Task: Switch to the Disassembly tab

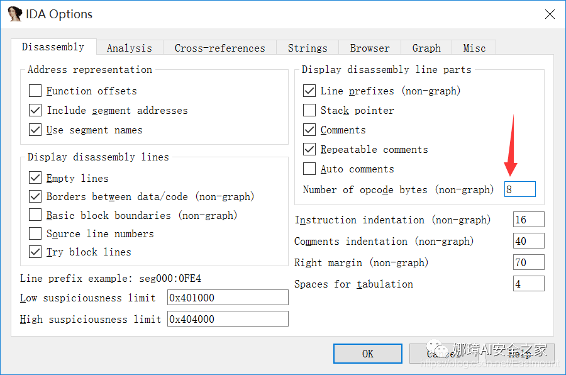Action: click(x=53, y=47)
